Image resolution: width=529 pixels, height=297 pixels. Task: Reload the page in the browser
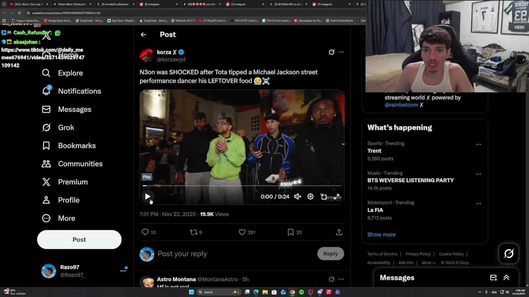(19, 13)
